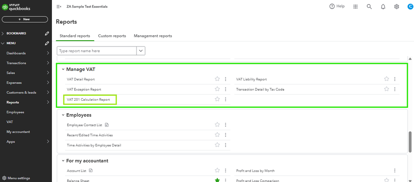The height and width of the screenshot is (182, 414).
Task: Open more options for VAT Detail Report
Action: (x=226, y=79)
